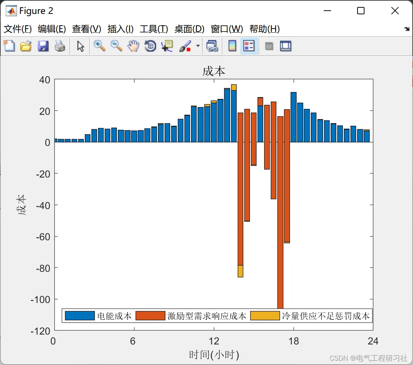This screenshot has height=365, width=413.
Task: Click the y-axis tick label -20
Action: [x=43, y=174]
